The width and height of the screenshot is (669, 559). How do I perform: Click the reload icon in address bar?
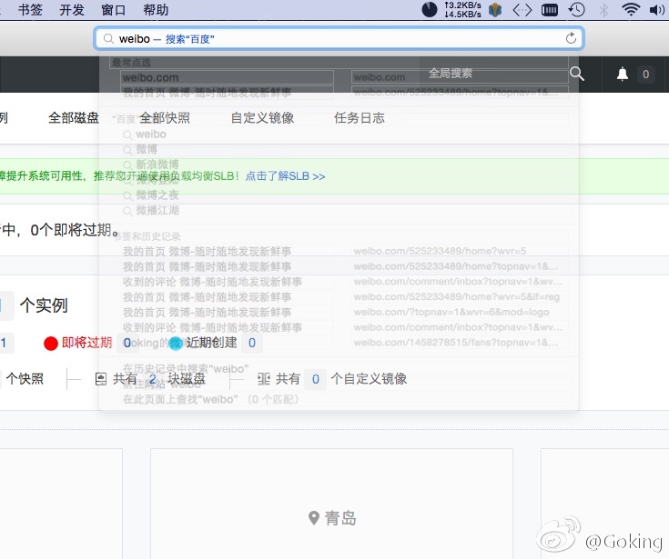571,38
